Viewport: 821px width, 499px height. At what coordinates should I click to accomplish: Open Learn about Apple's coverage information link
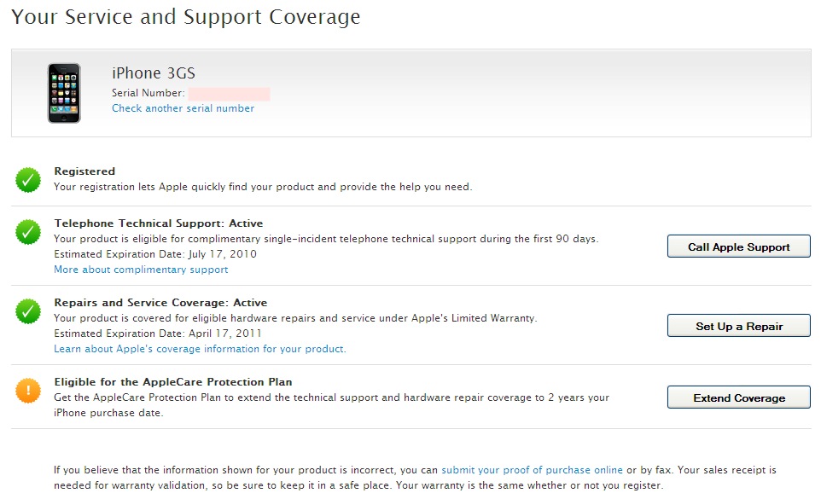[200, 349]
